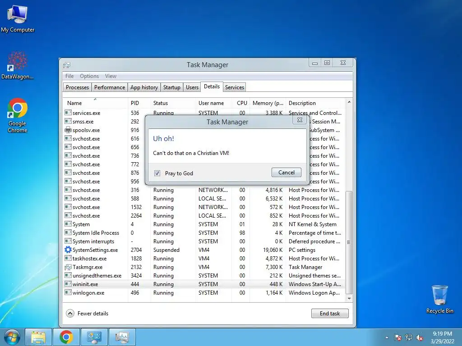This screenshot has width=462, height=346.
Task: Click the scrollbar down arrow
Action: coord(349,298)
